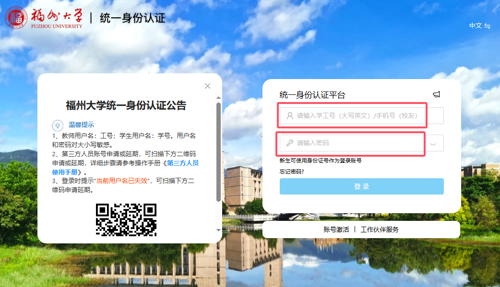The height and width of the screenshot is (287, 500).
Task: Open the 账号激活 account activation link
Action: (x=336, y=230)
